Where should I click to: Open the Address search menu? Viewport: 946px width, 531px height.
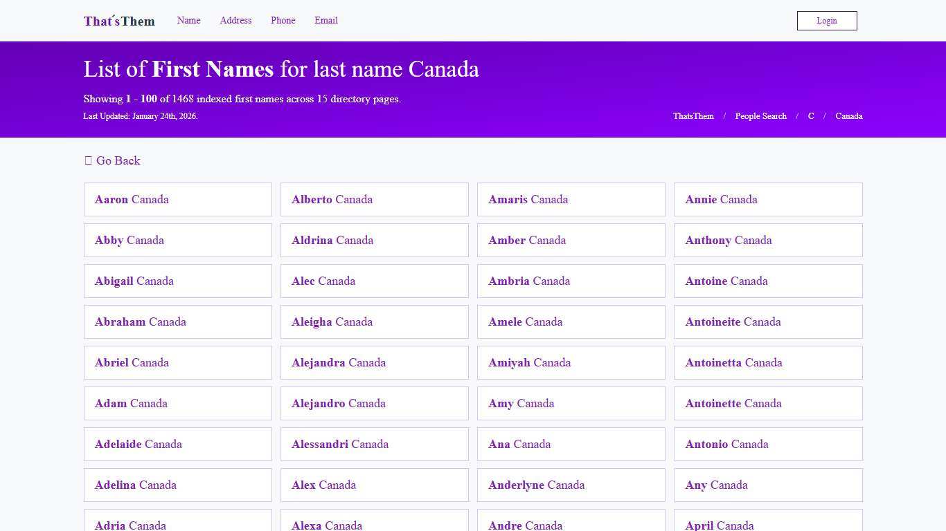coord(235,20)
